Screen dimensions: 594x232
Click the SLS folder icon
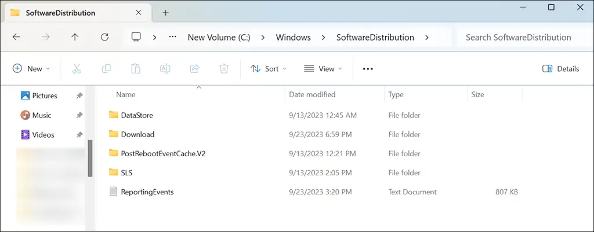tap(114, 172)
